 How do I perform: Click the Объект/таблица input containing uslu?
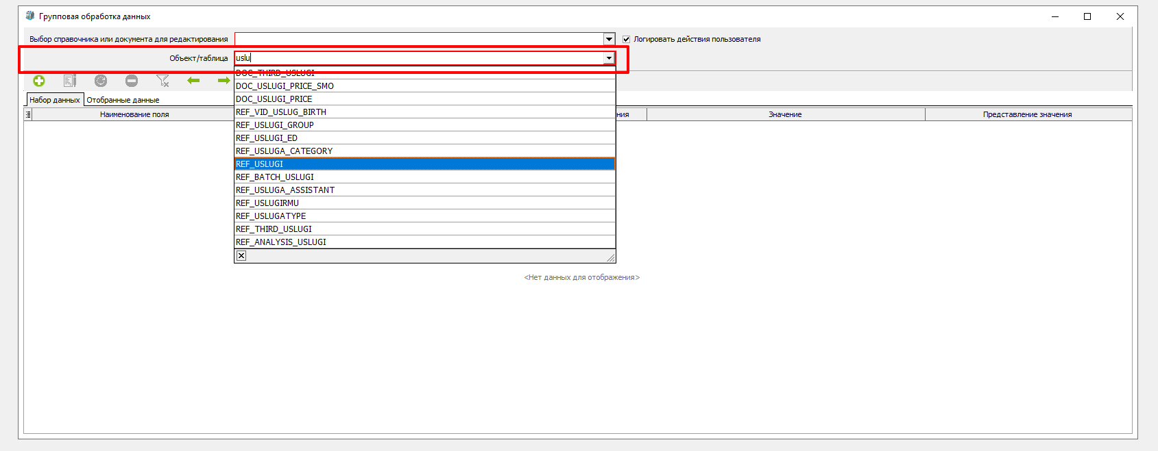point(419,58)
